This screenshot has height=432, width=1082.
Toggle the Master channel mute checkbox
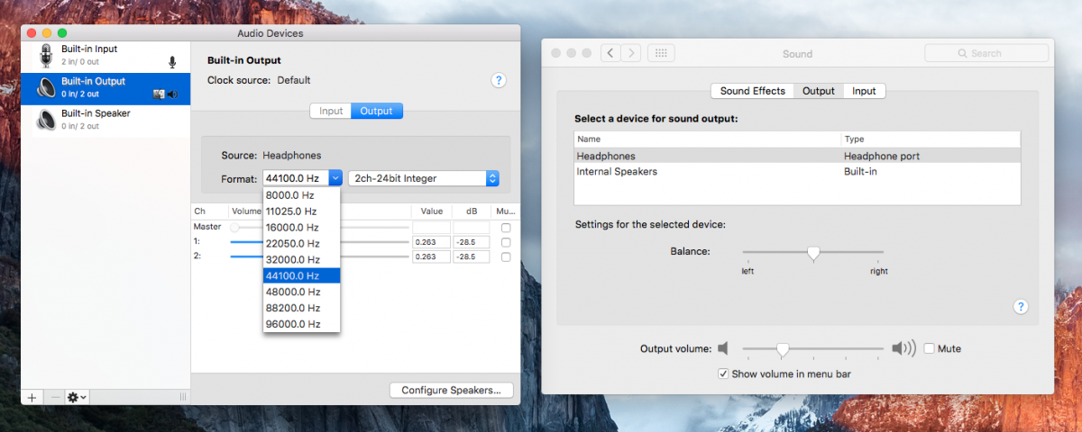506,228
